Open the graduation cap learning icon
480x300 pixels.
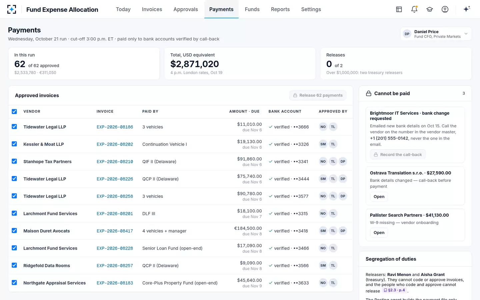tap(430, 9)
